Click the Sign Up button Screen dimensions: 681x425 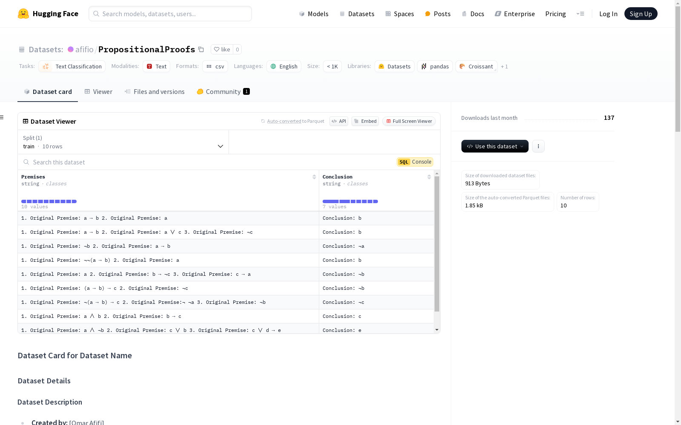pos(641,14)
